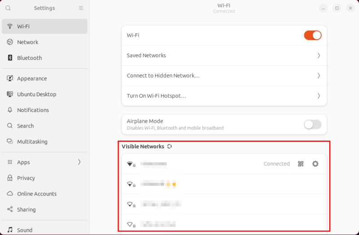This screenshot has width=359, height=235.
Task: Open Sharing settings
Action: tap(44, 209)
